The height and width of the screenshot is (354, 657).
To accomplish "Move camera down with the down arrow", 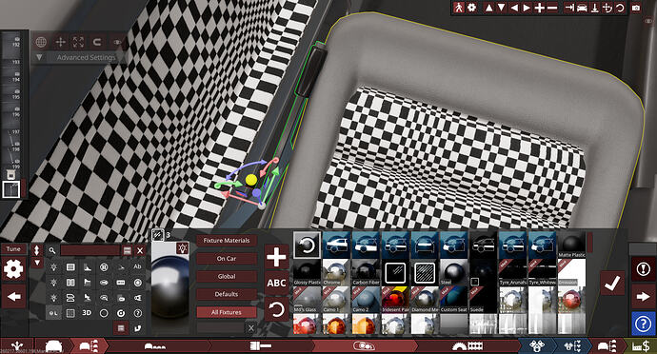I will tap(501, 8).
